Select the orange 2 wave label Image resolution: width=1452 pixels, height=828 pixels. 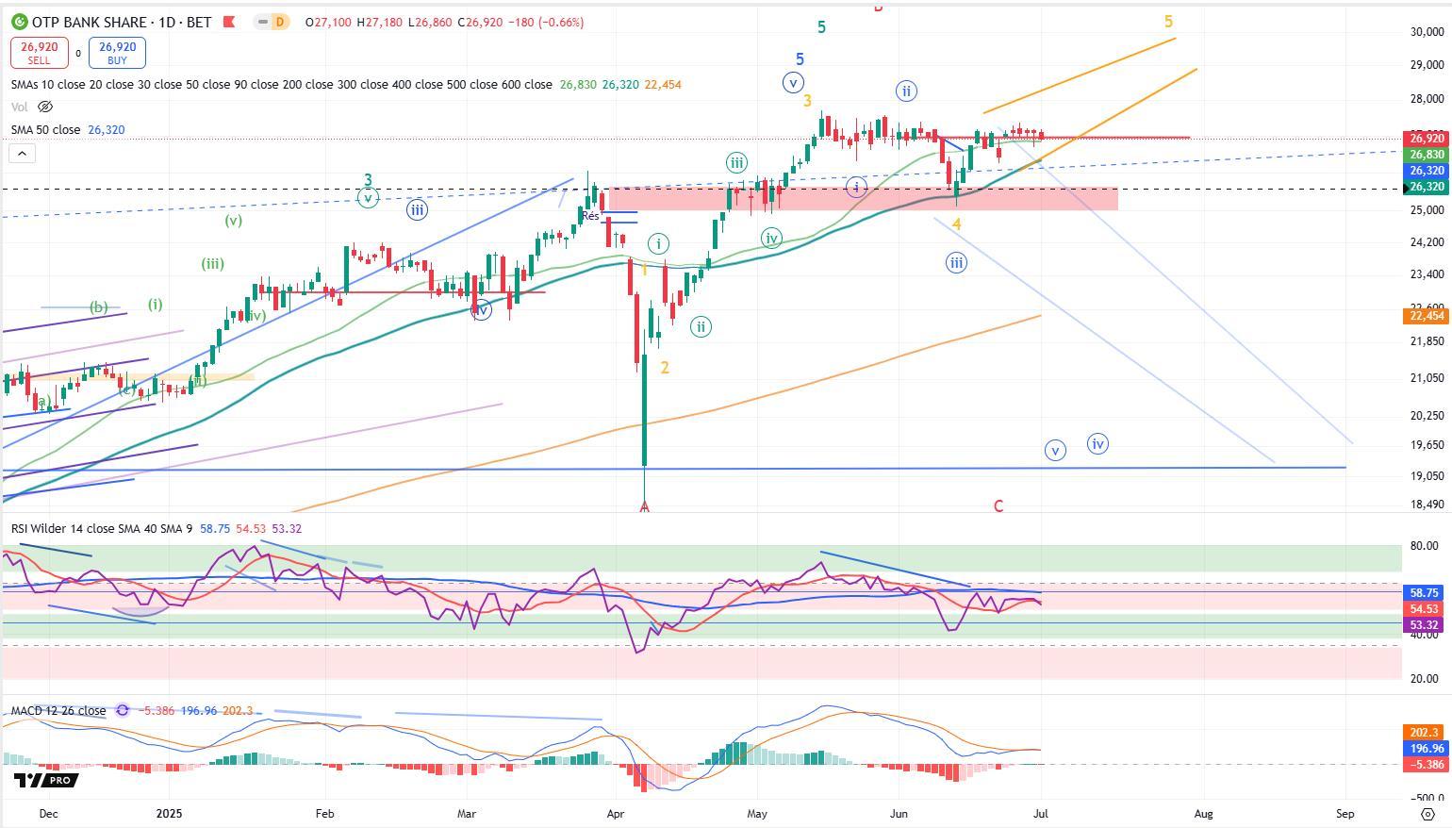[x=665, y=368]
